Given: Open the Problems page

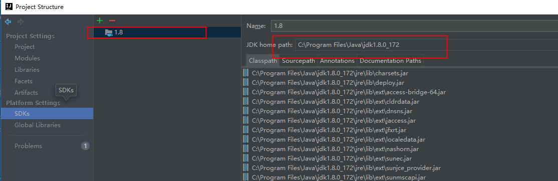Looking at the screenshot, I should click(28, 146).
